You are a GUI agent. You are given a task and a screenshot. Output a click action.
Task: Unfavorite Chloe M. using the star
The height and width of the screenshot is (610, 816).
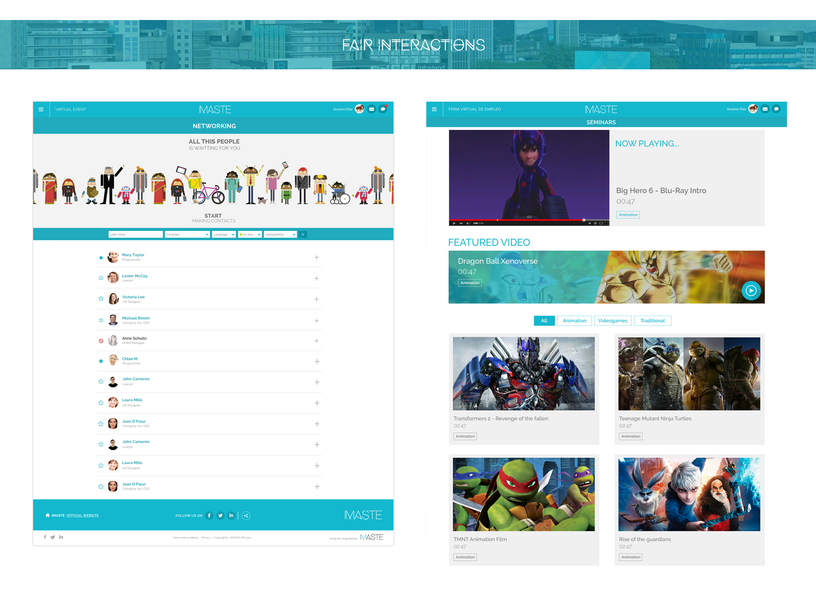coord(101,361)
